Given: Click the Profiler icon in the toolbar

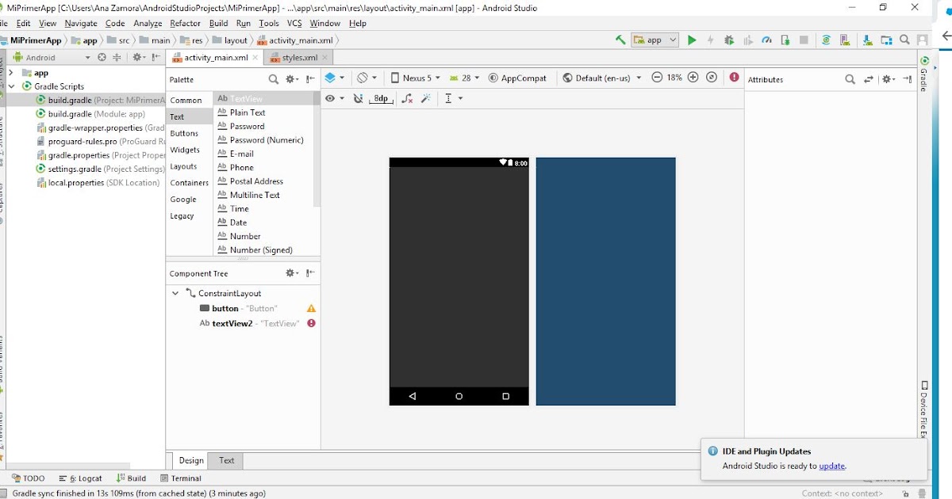Looking at the screenshot, I should click(766, 40).
